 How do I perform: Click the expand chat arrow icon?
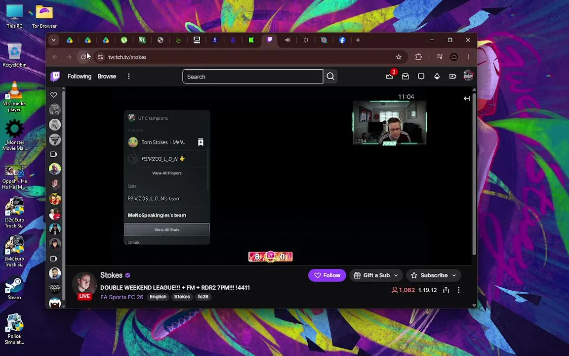(x=467, y=98)
